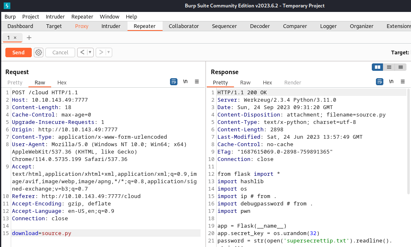
Task: Show Response in Render view
Action: [293, 83]
